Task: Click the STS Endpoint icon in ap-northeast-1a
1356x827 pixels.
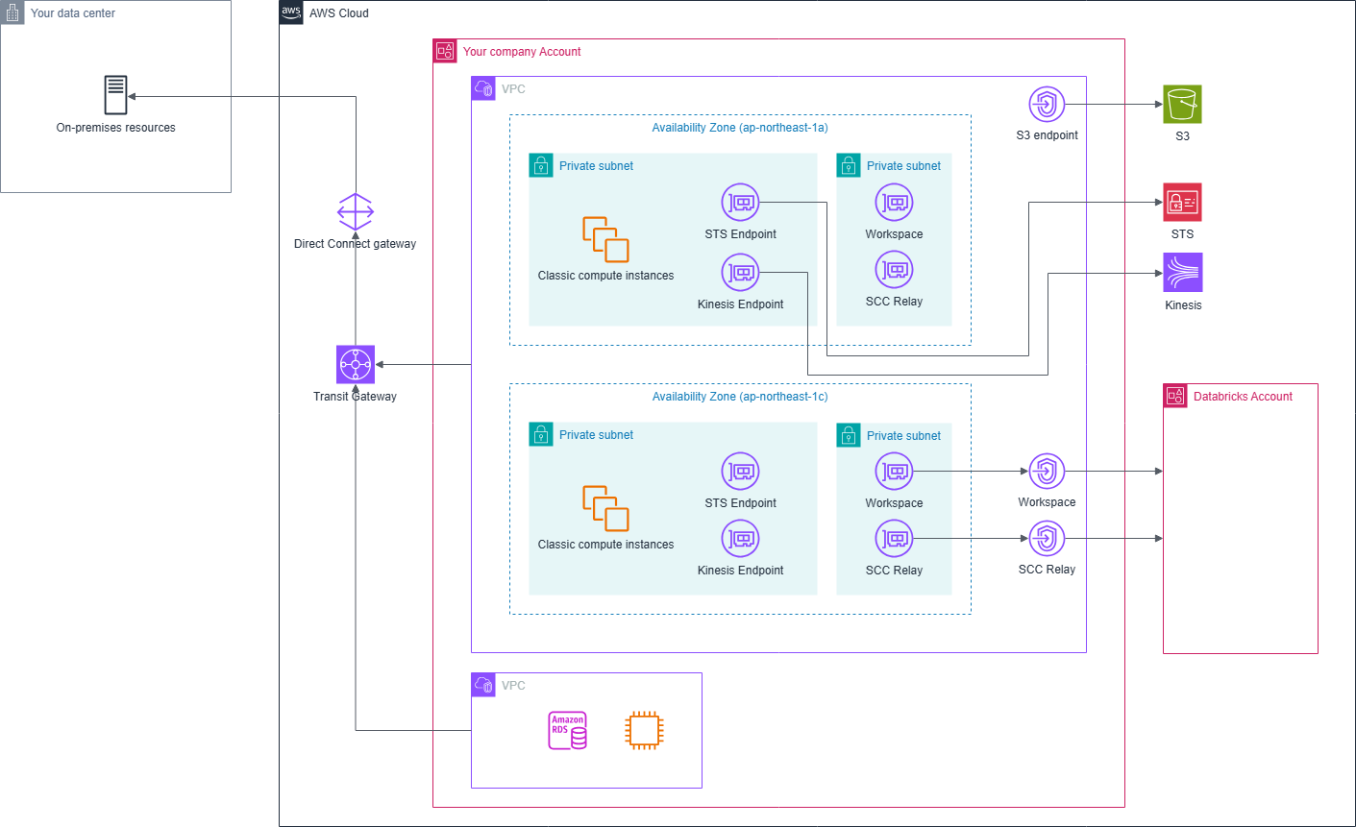Action: [740, 203]
